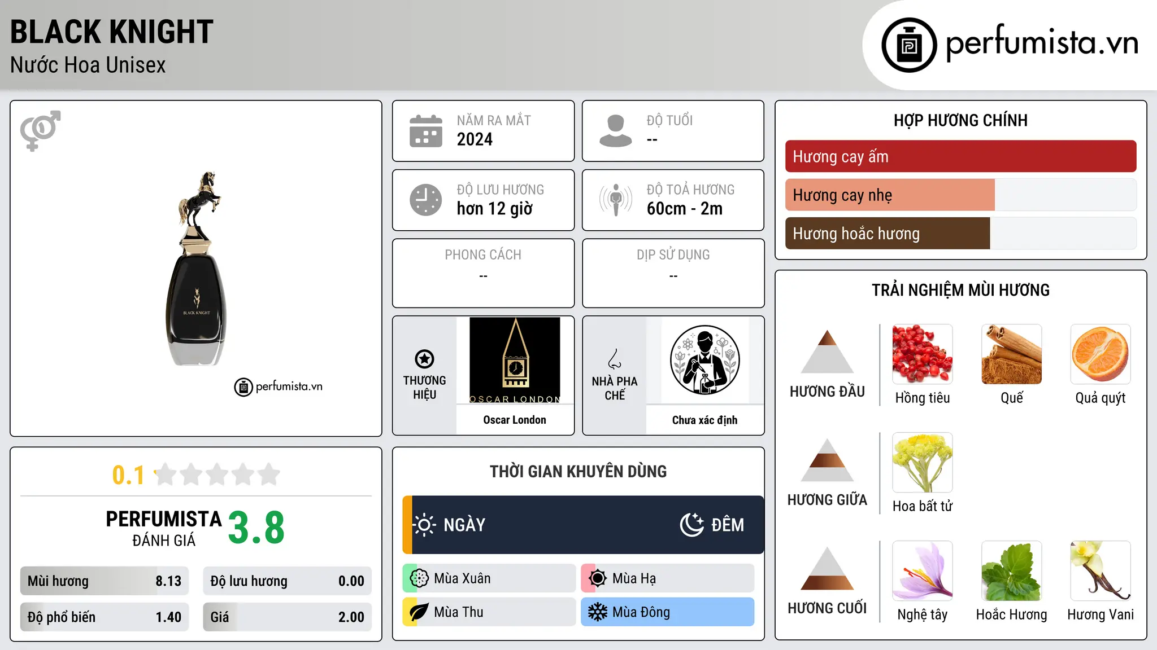This screenshot has height=650, width=1157.
Task: Open the Oscar London brand logo
Action: pos(515,360)
